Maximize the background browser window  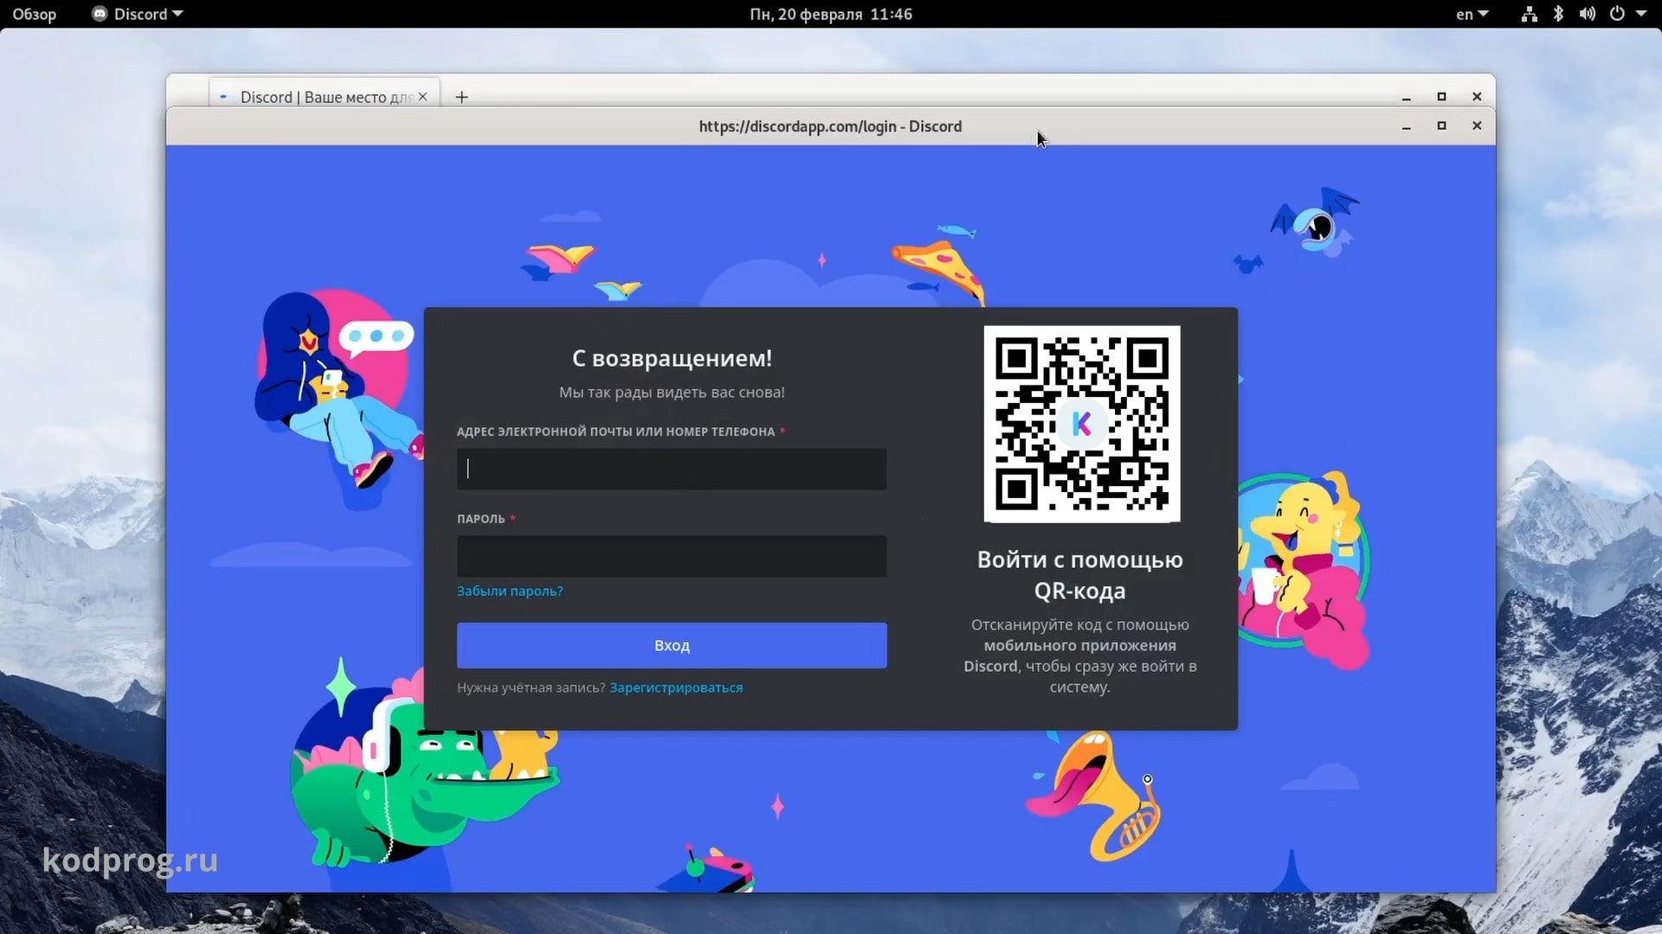pos(1441,97)
